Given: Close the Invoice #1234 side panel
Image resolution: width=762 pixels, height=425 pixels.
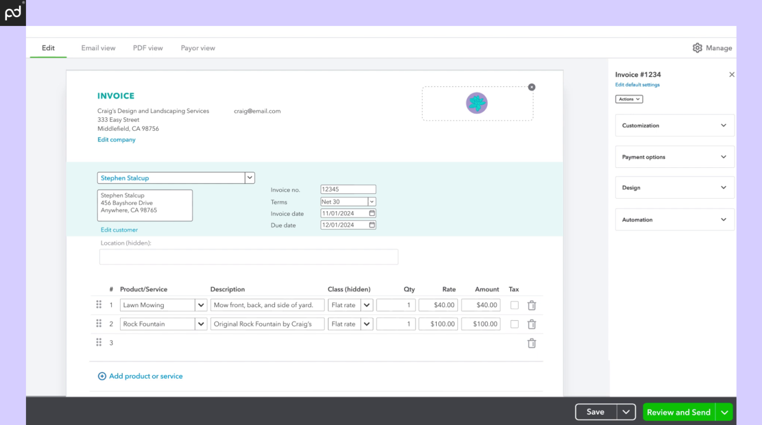Looking at the screenshot, I should (x=732, y=74).
